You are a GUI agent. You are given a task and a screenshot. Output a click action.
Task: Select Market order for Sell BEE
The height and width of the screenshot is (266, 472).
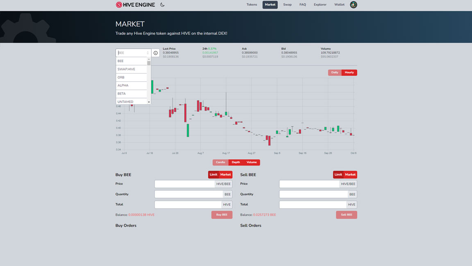[x=350, y=174]
